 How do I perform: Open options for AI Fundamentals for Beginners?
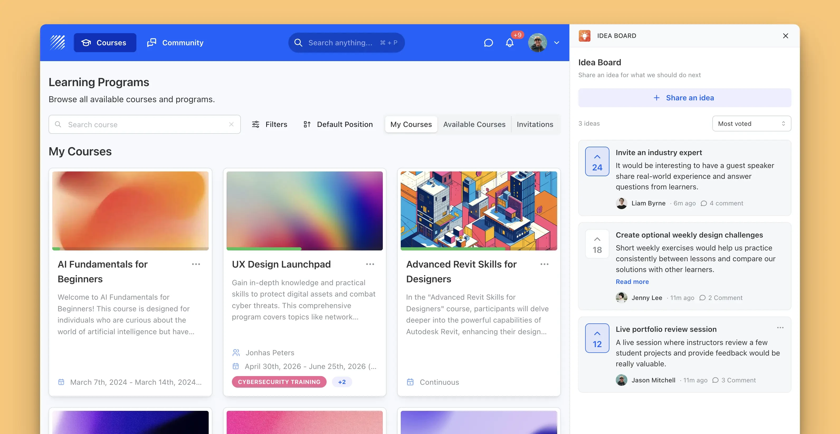point(196,264)
